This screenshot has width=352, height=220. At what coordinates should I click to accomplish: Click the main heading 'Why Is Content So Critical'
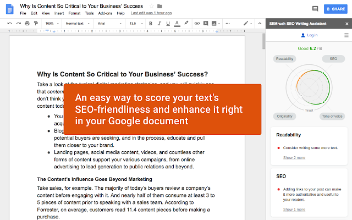[x=122, y=74]
